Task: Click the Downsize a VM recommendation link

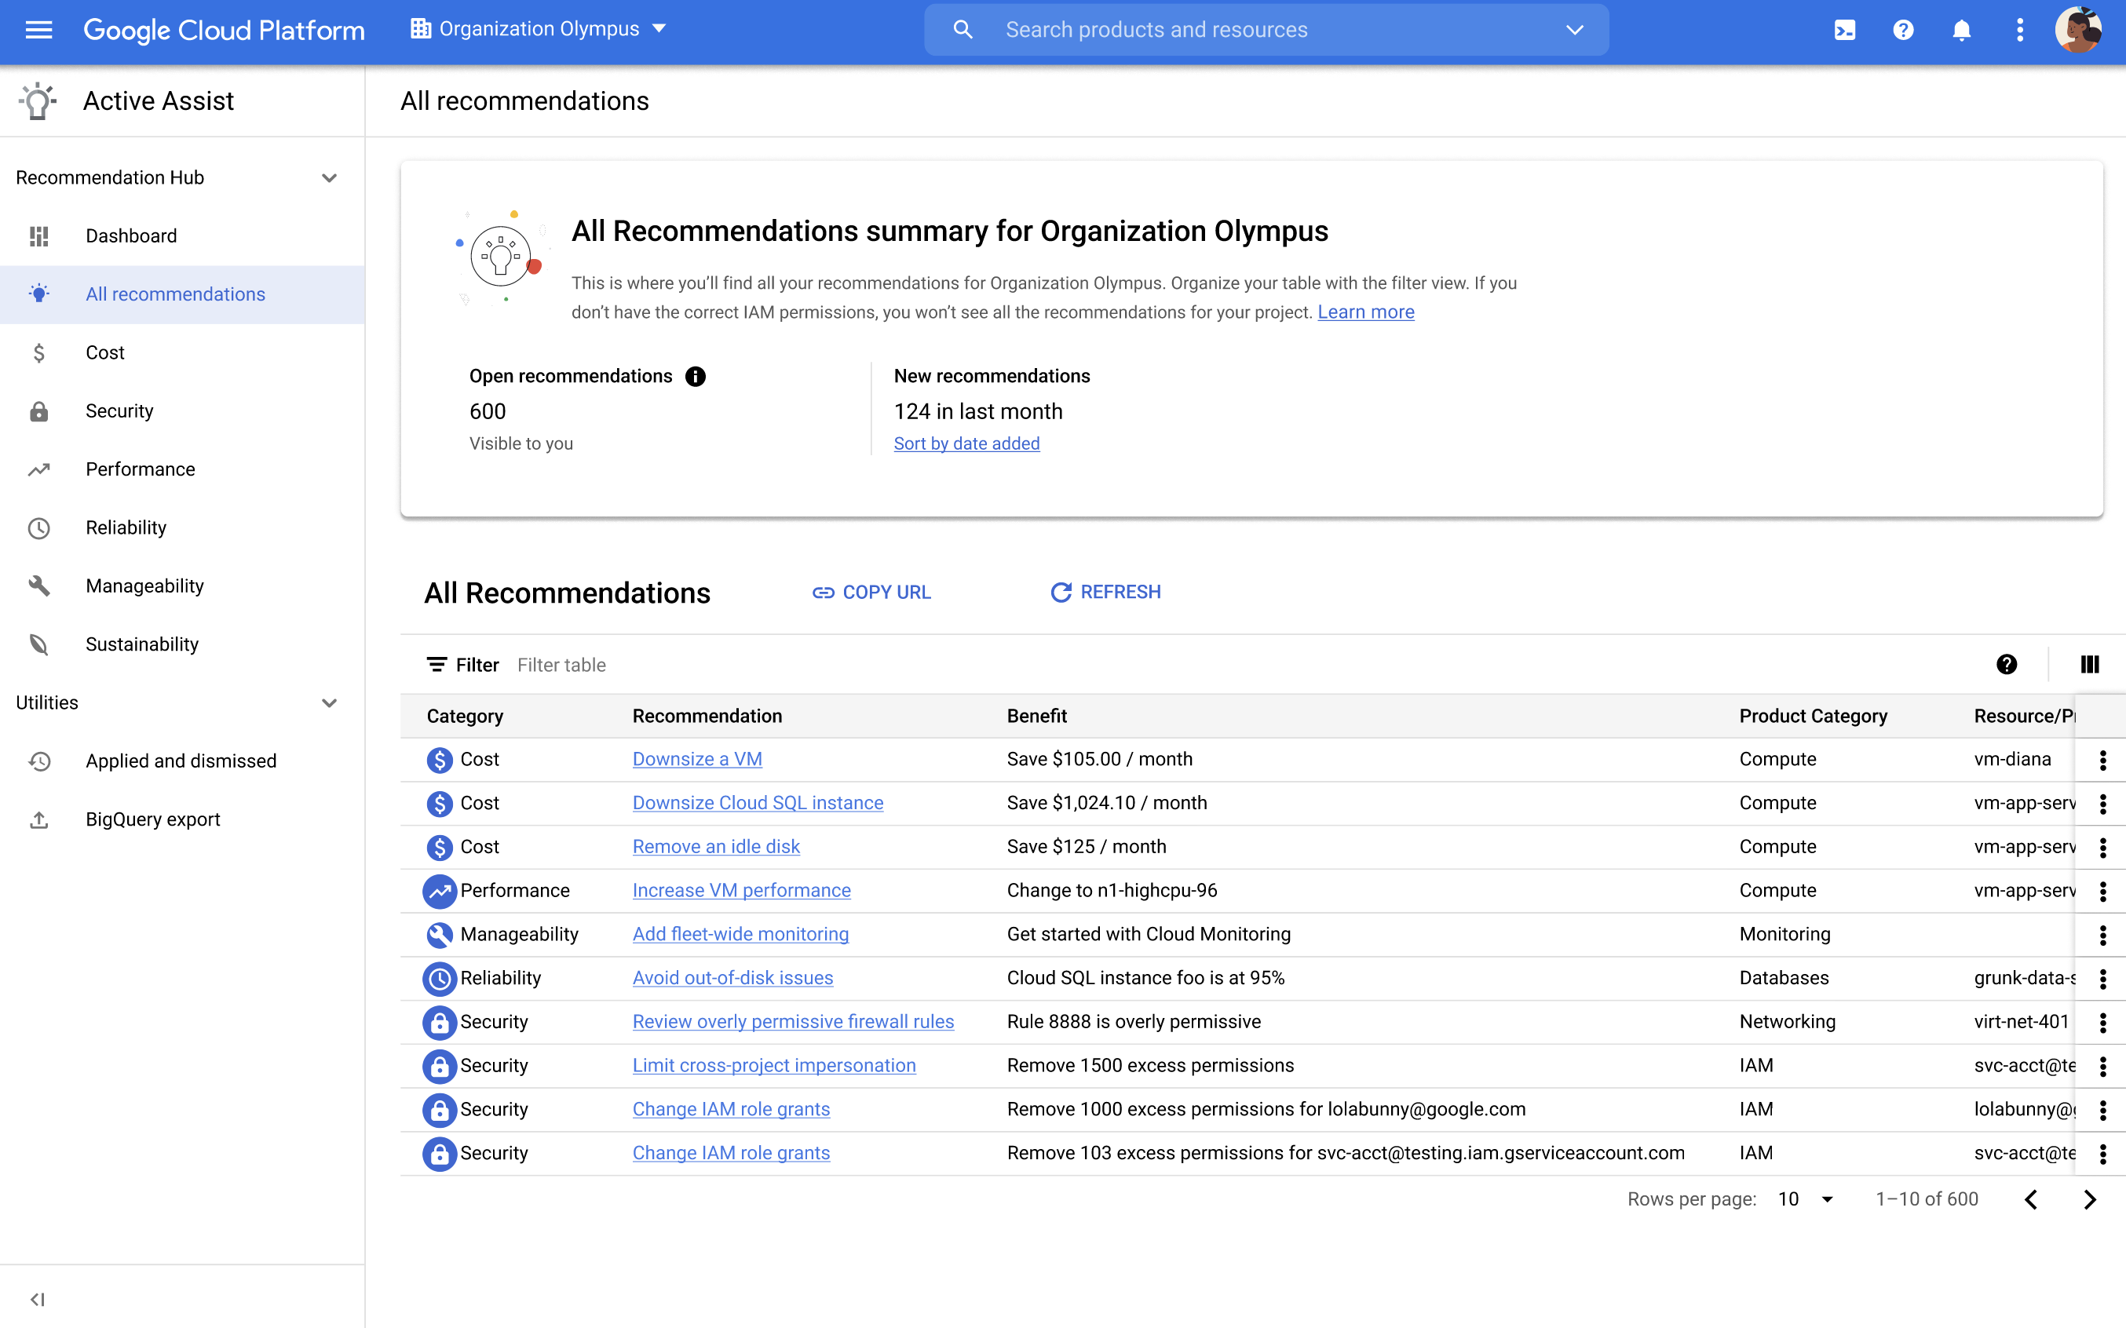Action: (x=696, y=759)
